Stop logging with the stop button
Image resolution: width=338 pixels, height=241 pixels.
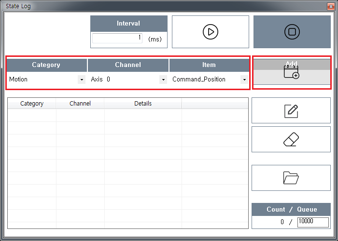click(x=292, y=32)
